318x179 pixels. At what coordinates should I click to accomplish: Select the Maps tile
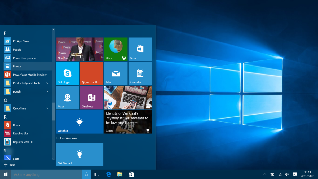67,97
